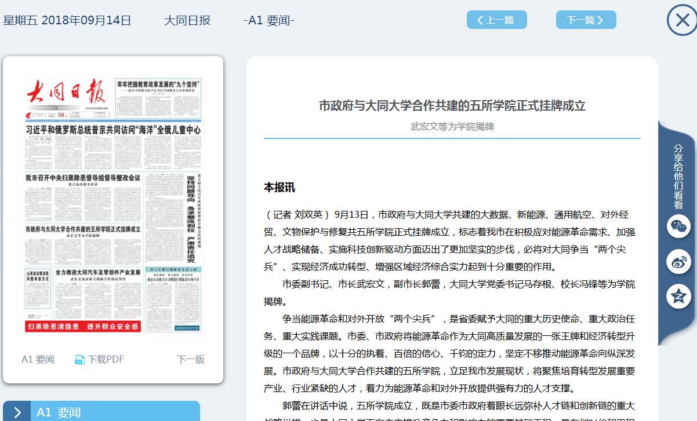Viewport: 697px width, 421px height.
Task: Click the subtitle 武宏文等为学院揭牌
Action: 452,126
